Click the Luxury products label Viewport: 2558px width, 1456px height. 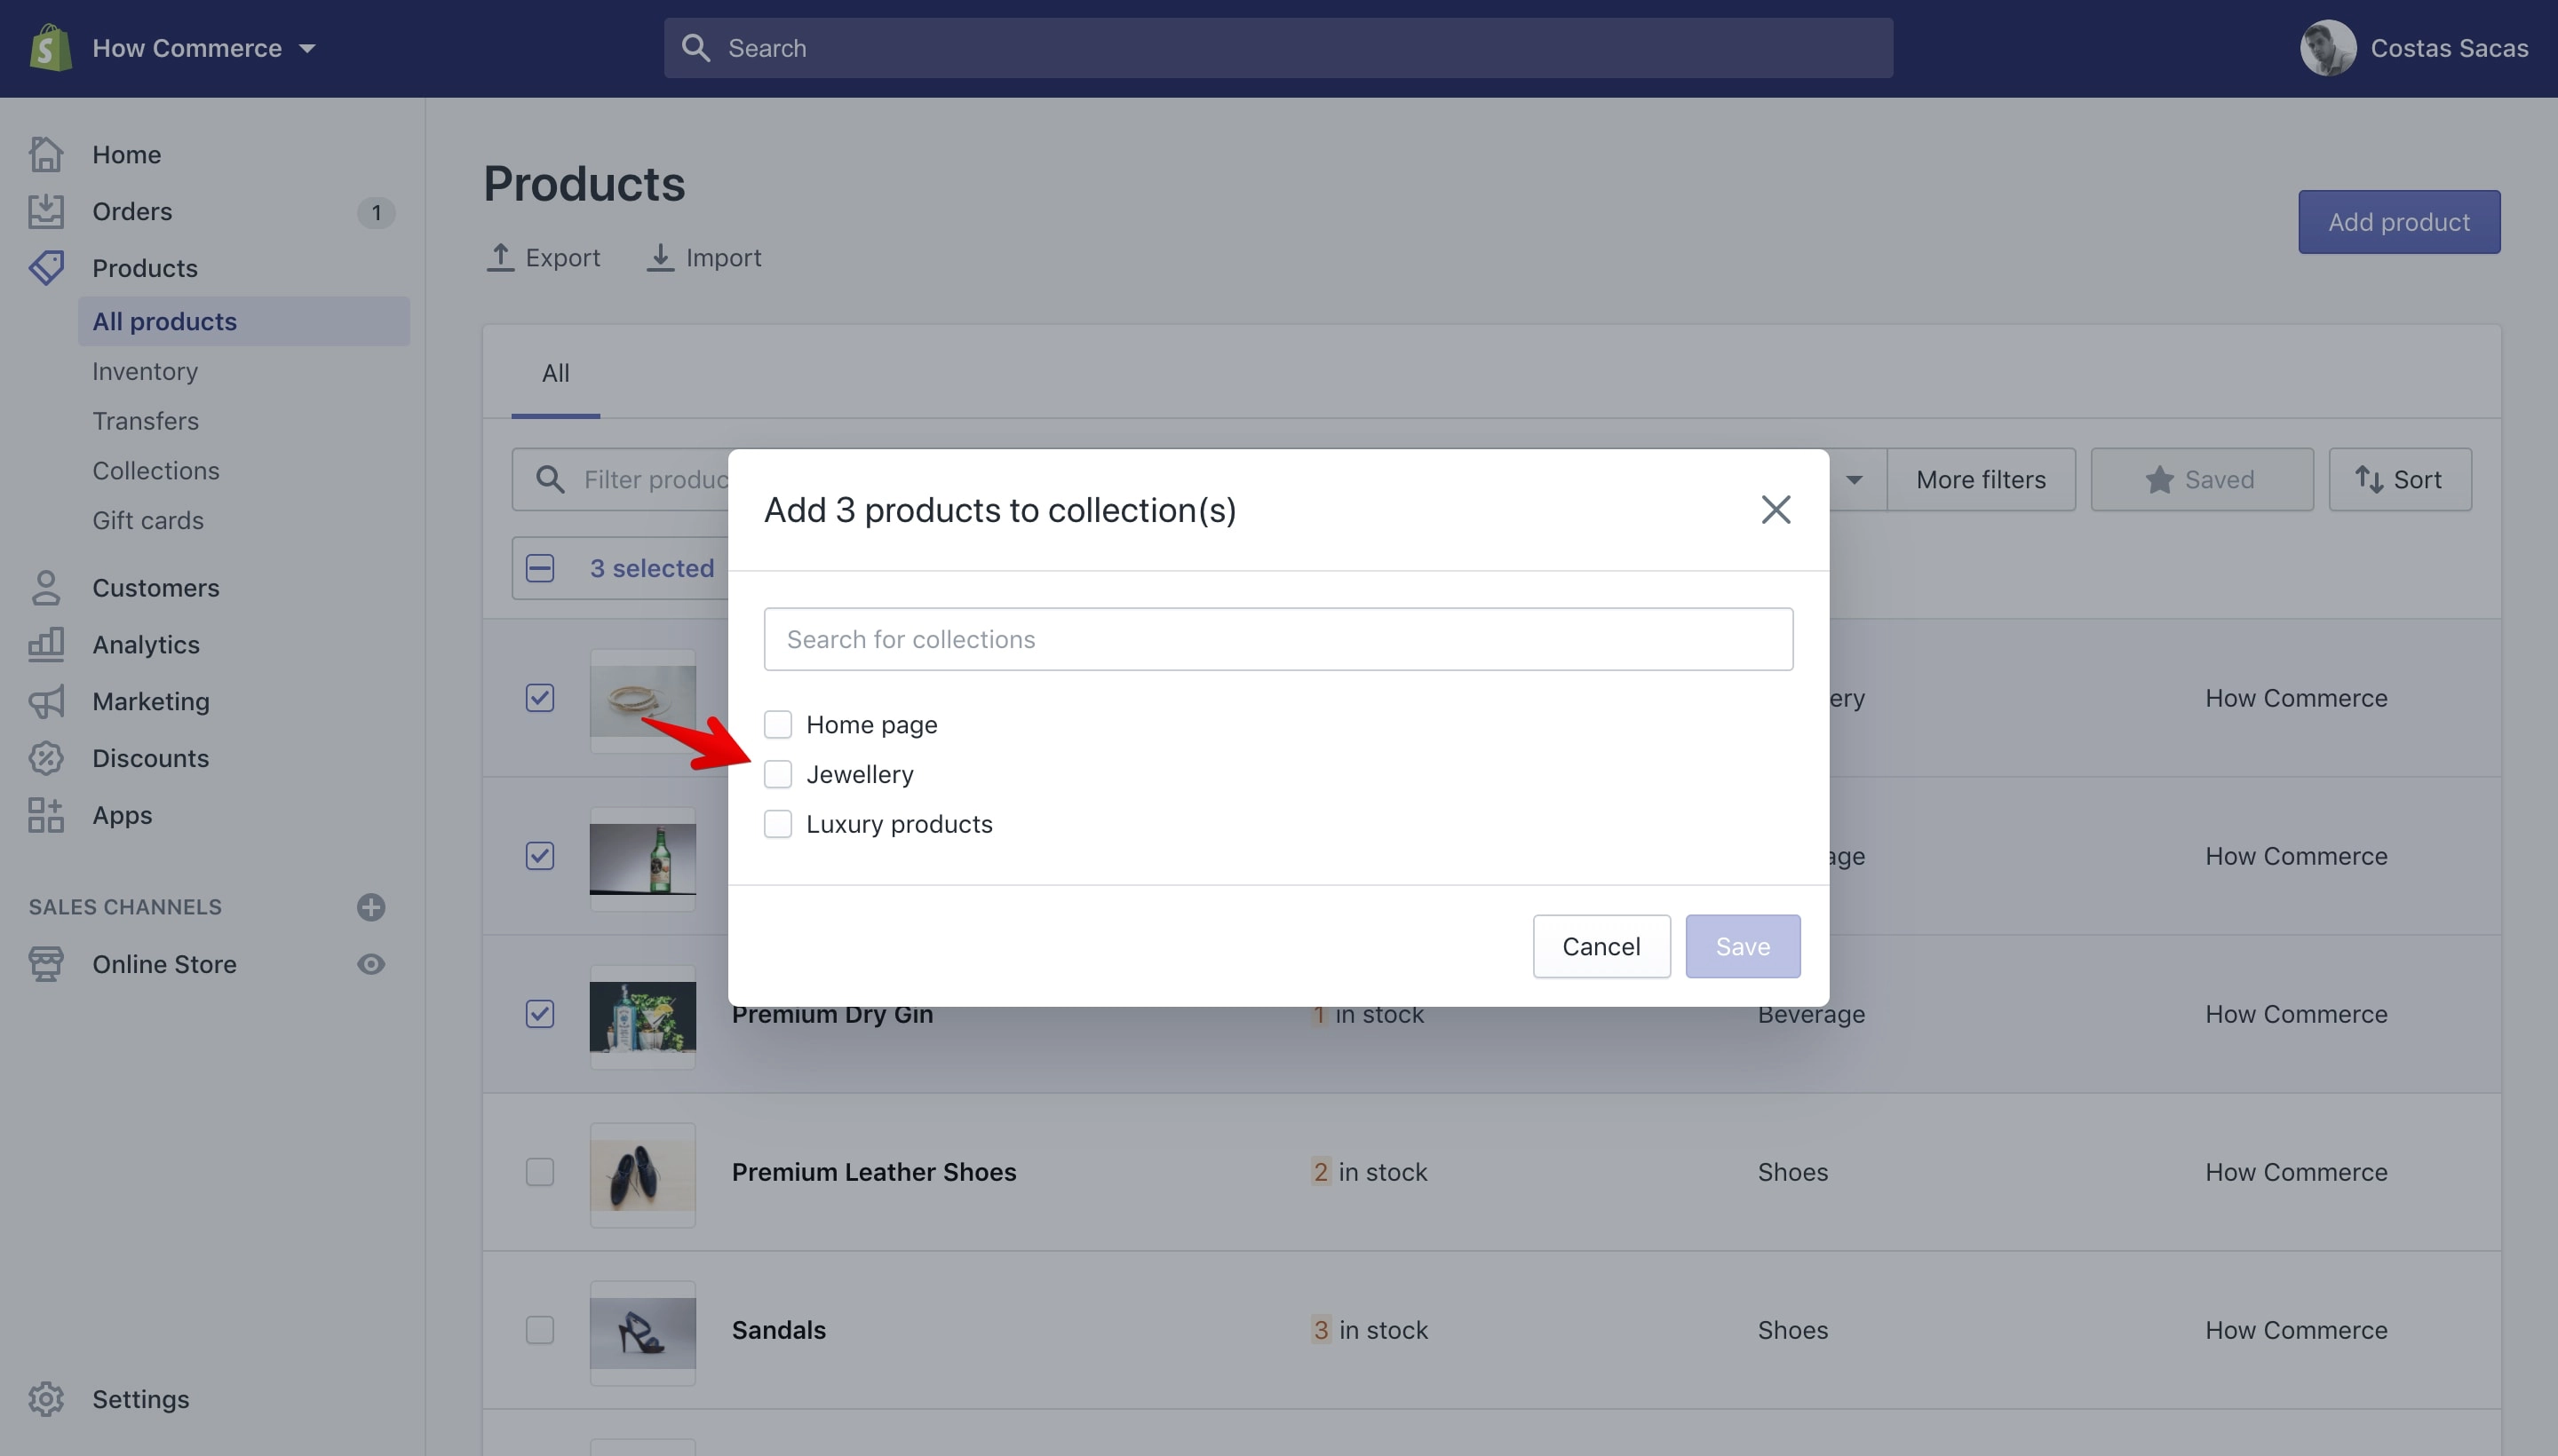click(900, 824)
